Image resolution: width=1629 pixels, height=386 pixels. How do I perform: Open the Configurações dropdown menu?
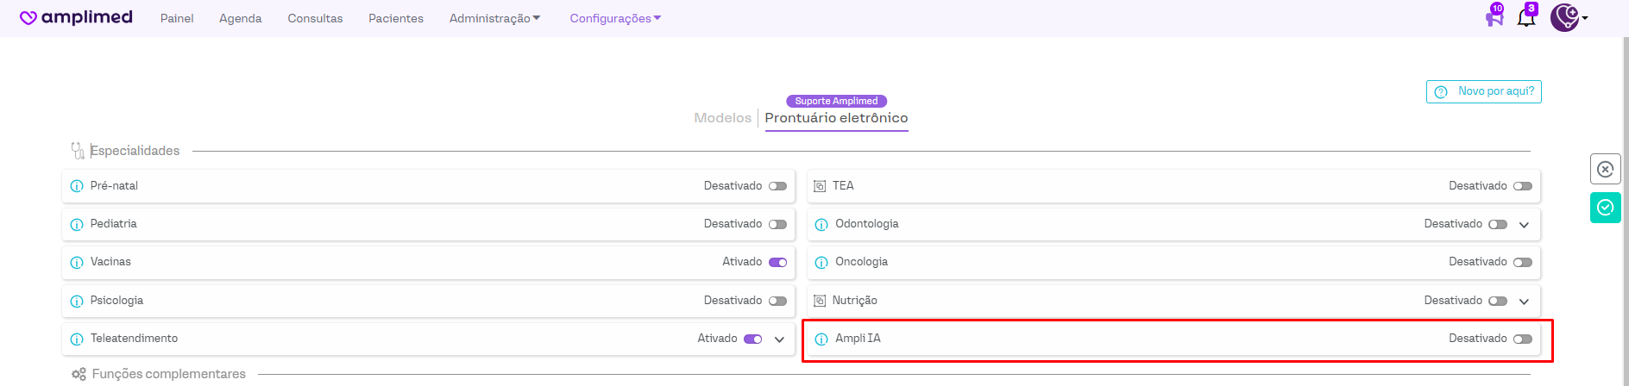coord(614,18)
